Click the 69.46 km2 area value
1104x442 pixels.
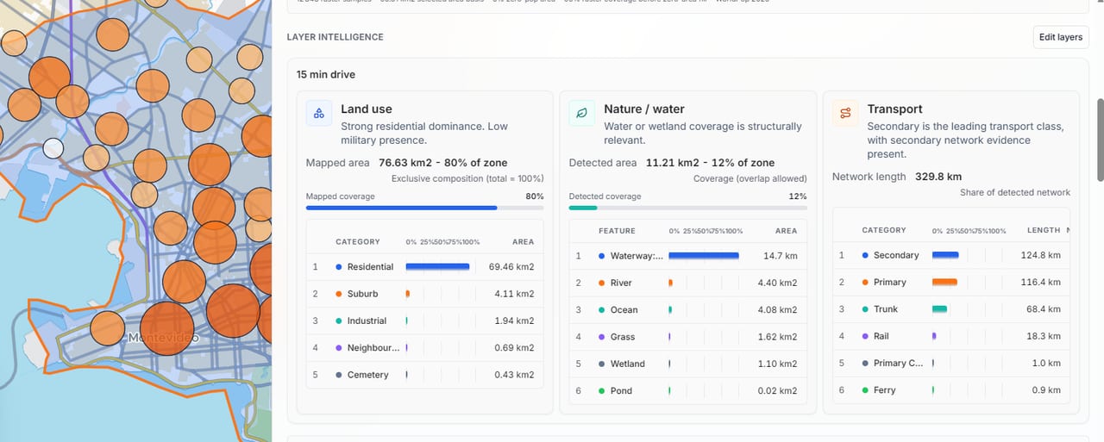[x=511, y=267]
